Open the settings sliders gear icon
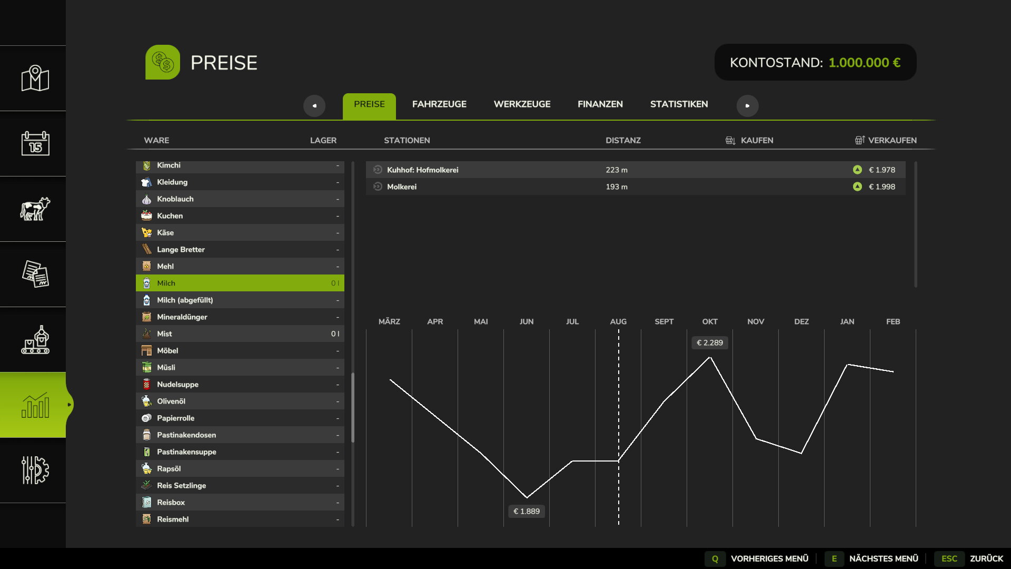 35,470
